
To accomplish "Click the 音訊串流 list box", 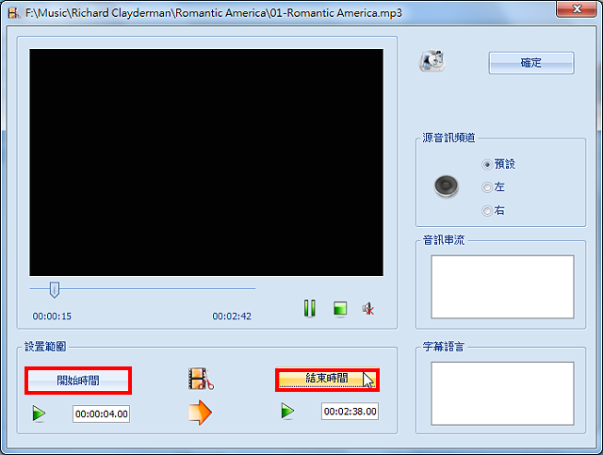I will (x=502, y=286).
